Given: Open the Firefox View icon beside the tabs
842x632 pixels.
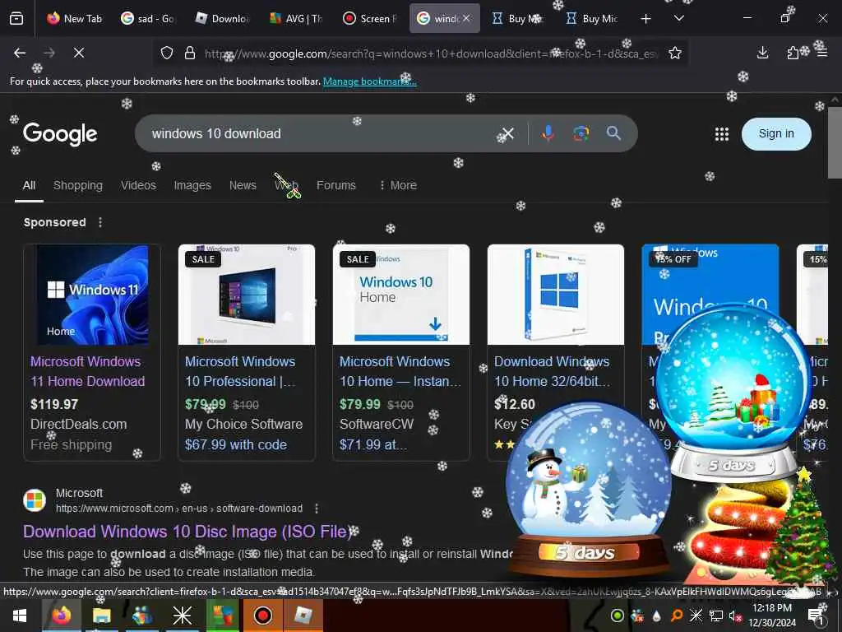Looking at the screenshot, I should pyautogui.click(x=16, y=18).
